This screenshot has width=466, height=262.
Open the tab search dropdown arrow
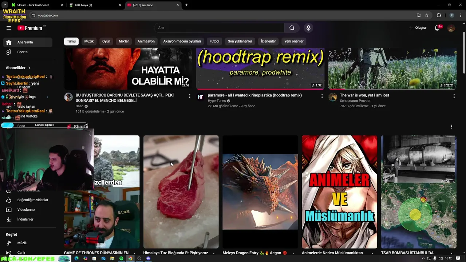(5, 5)
